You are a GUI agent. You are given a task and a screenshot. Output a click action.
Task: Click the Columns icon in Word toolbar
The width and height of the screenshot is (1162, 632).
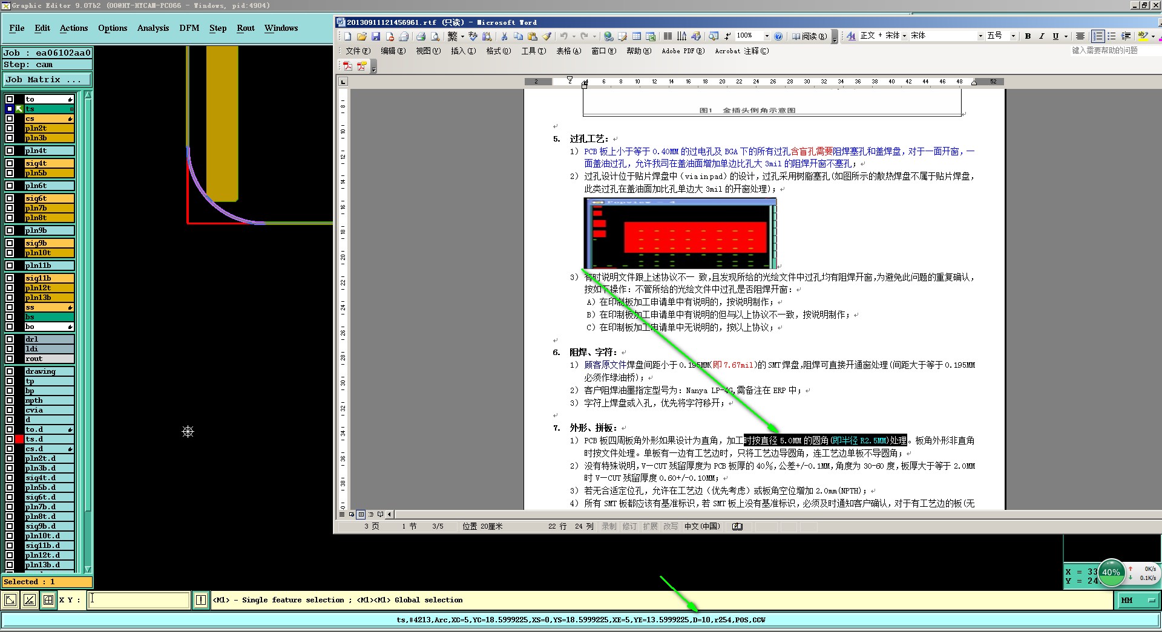[668, 36]
